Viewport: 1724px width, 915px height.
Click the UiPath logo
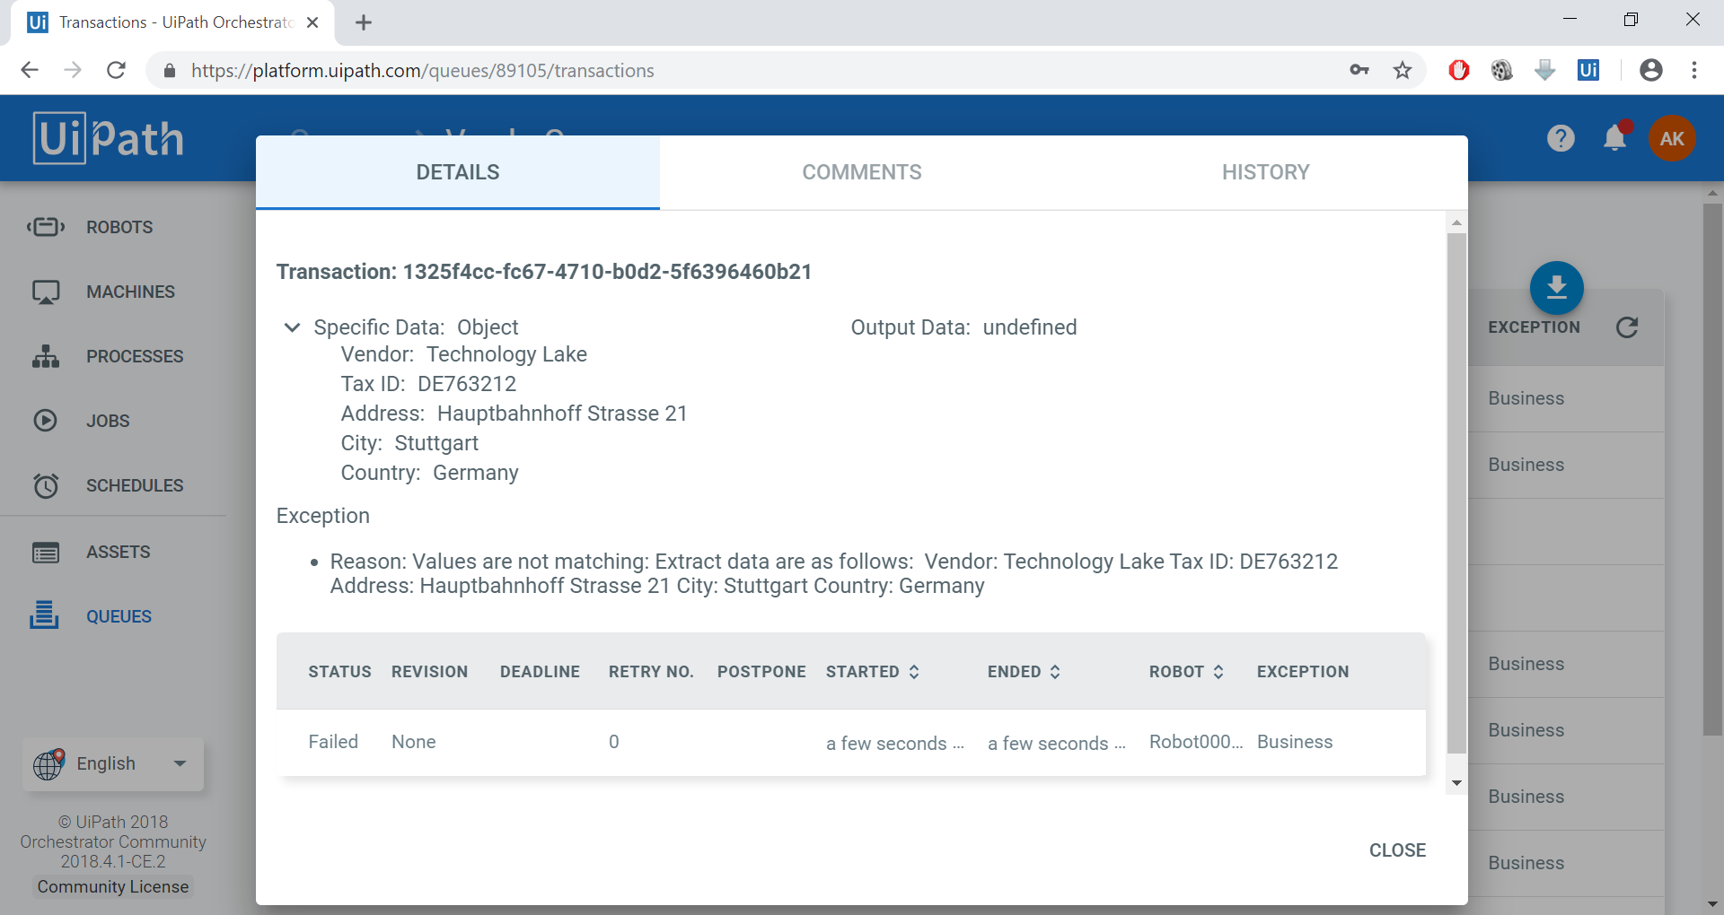pos(109,138)
